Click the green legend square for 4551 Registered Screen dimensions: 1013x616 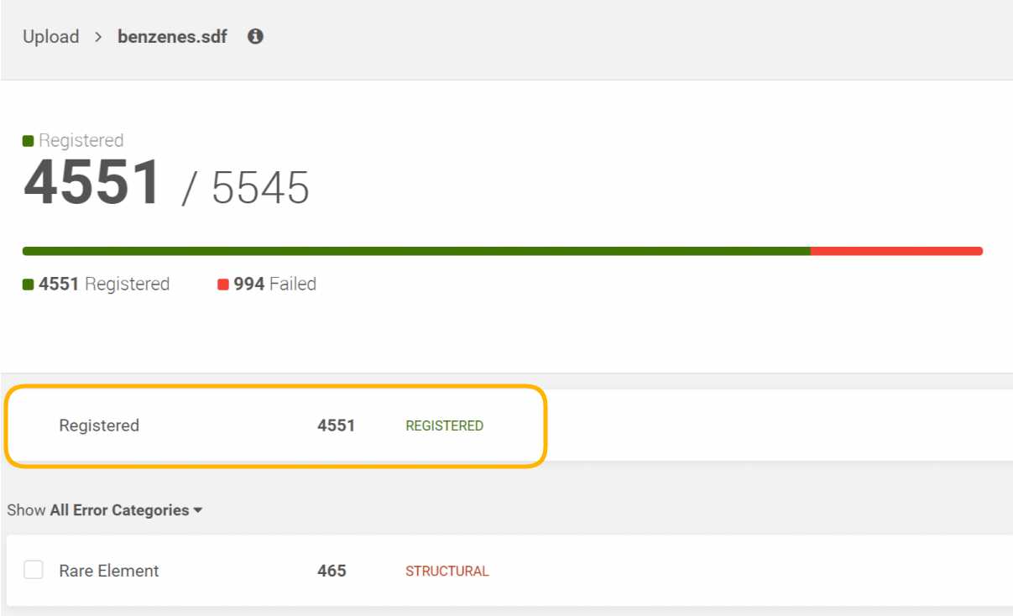click(29, 285)
